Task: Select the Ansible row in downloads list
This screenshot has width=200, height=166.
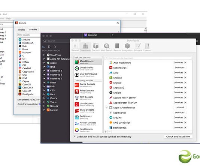Action: [x=148, y=93]
